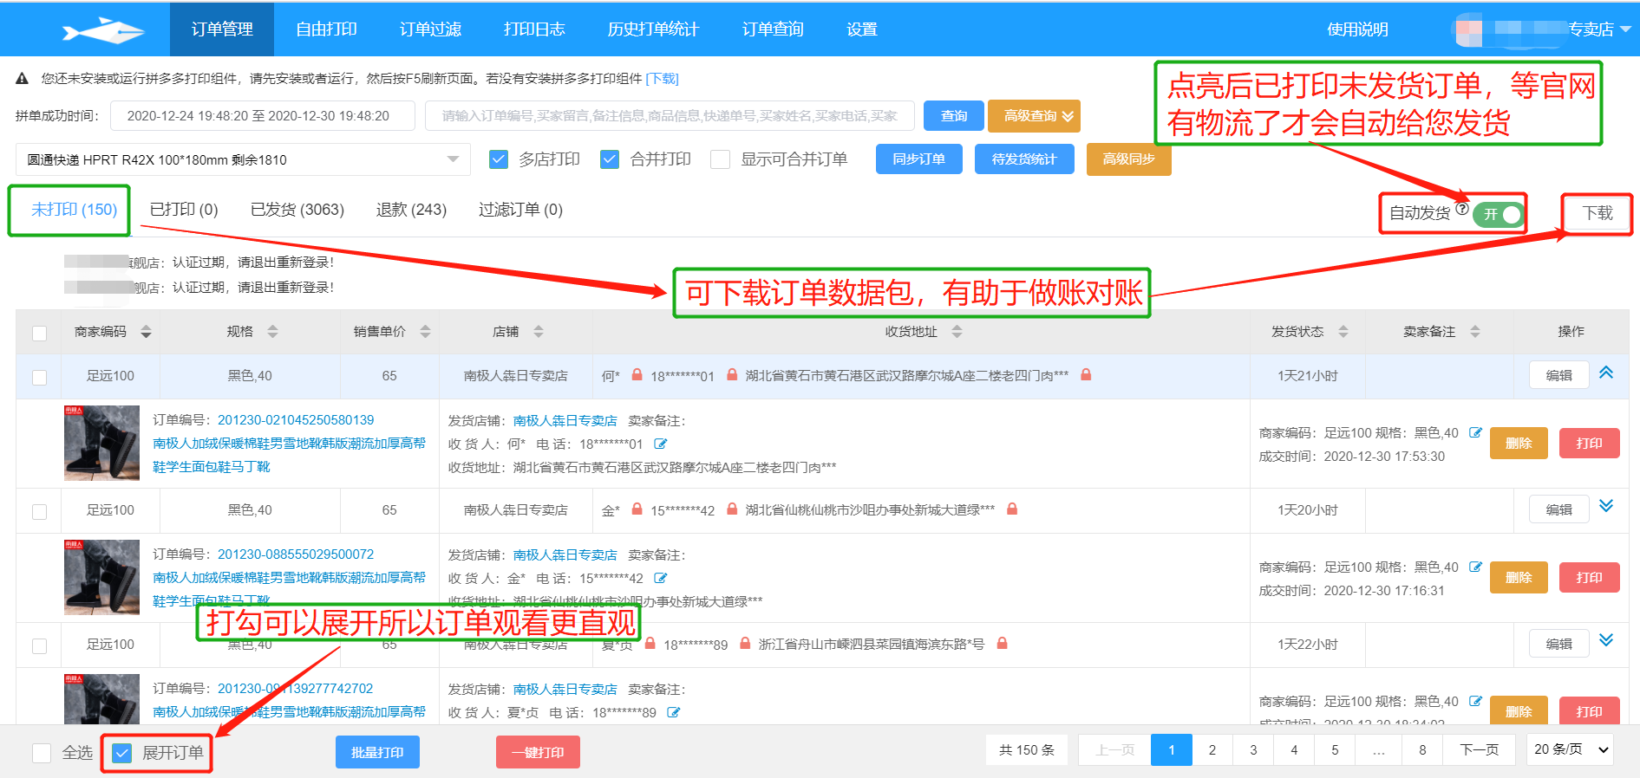Viewport: 1640px width, 778px height.
Task: Uncheck the 多店打印 checkbox
Action: coord(499,159)
